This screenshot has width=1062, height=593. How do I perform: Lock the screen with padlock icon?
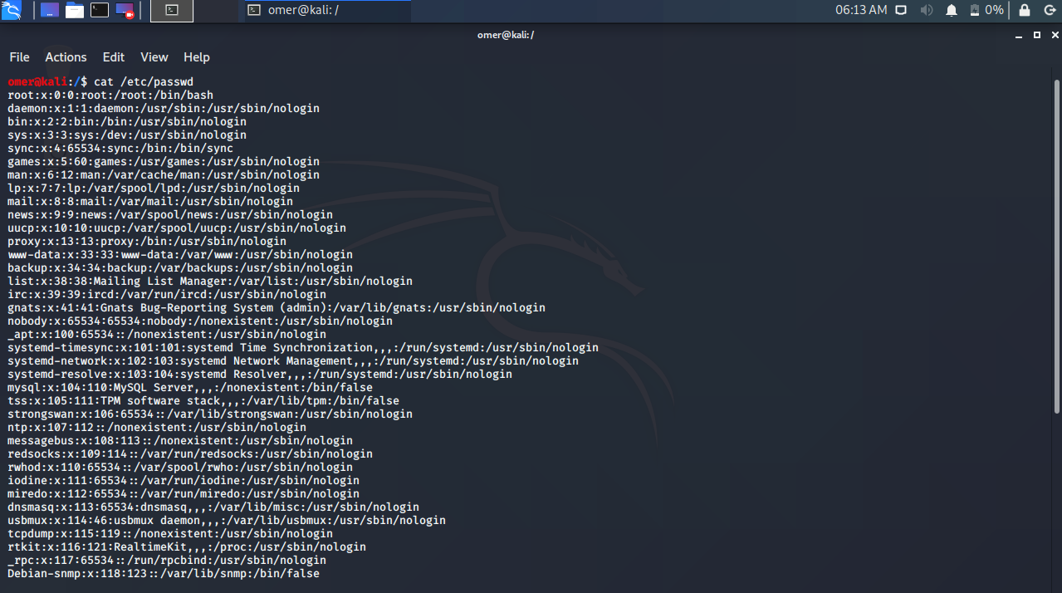1025,11
